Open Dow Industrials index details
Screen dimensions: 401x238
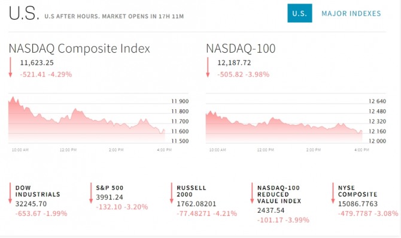38,191
